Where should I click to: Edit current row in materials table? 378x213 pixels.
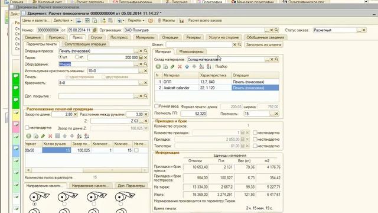172,67
